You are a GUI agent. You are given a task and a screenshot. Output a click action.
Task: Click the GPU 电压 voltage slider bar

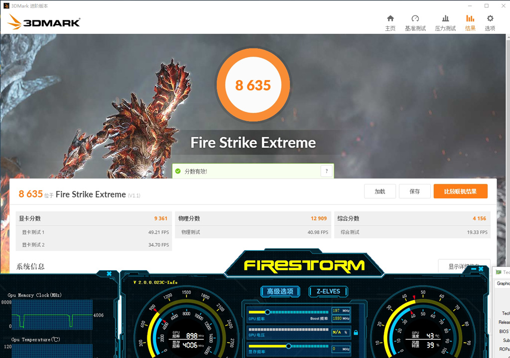click(288, 330)
